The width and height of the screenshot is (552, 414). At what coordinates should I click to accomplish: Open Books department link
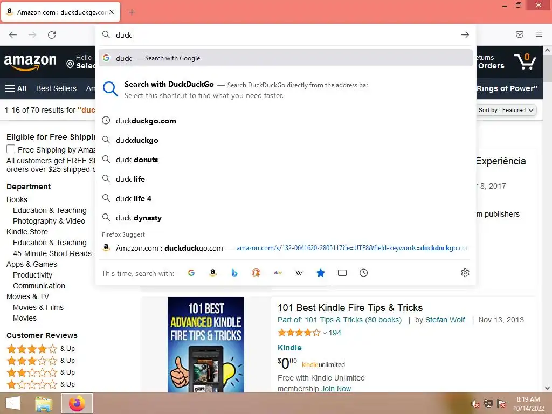pos(17,199)
